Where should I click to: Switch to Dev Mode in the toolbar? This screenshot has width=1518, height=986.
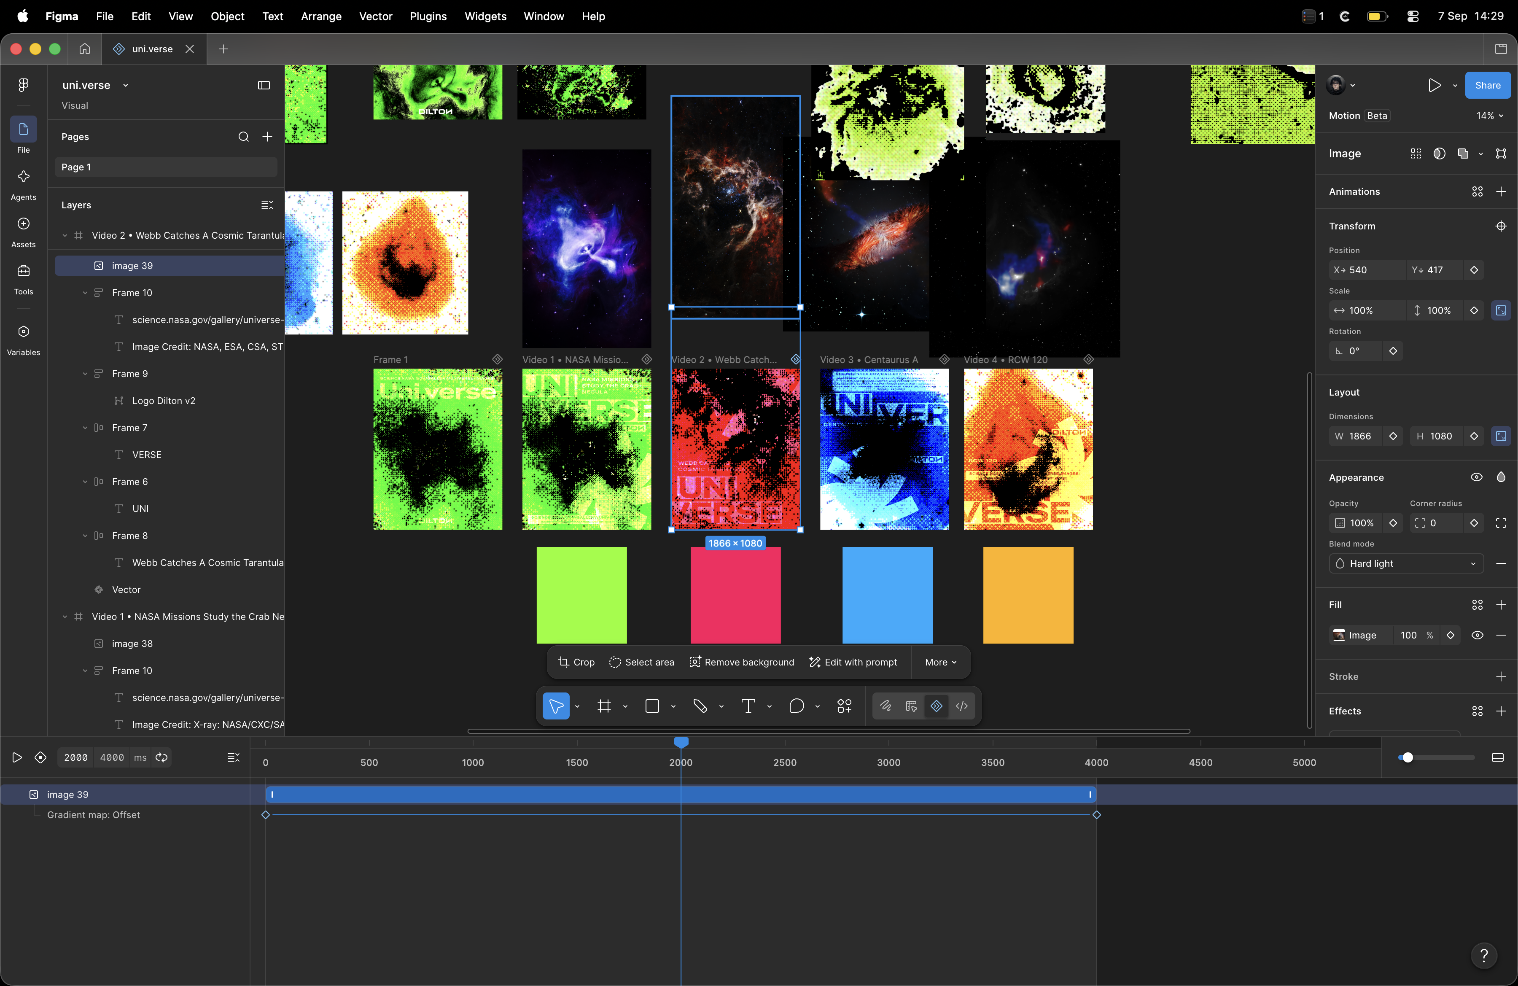click(962, 706)
